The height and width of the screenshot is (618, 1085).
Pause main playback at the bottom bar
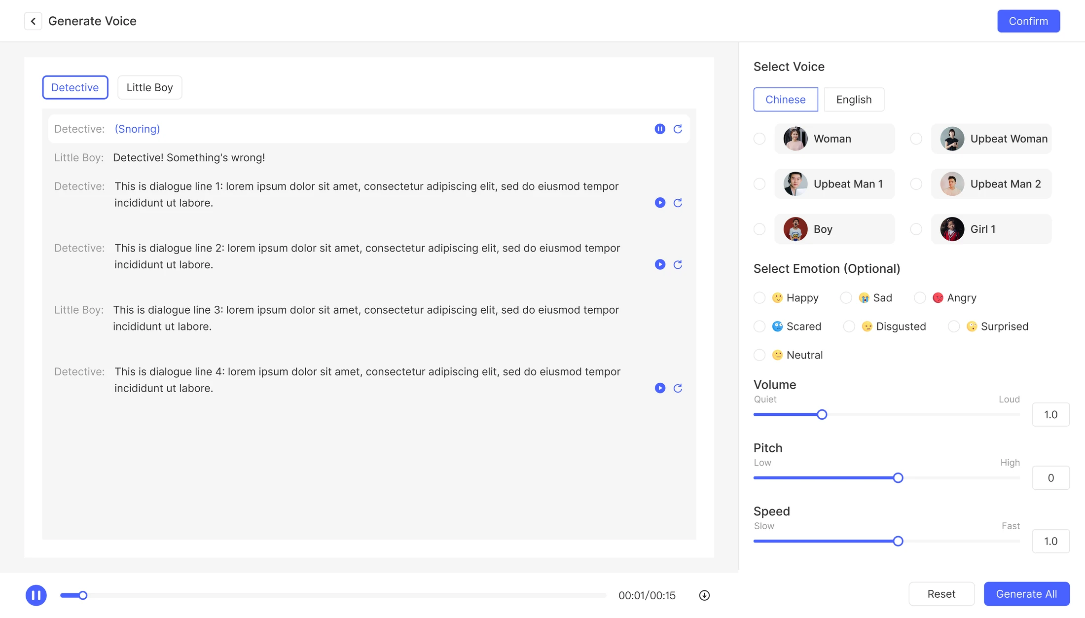pyautogui.click(x=36, y=595)
